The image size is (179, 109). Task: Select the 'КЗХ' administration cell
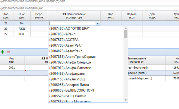pos(22,34)
